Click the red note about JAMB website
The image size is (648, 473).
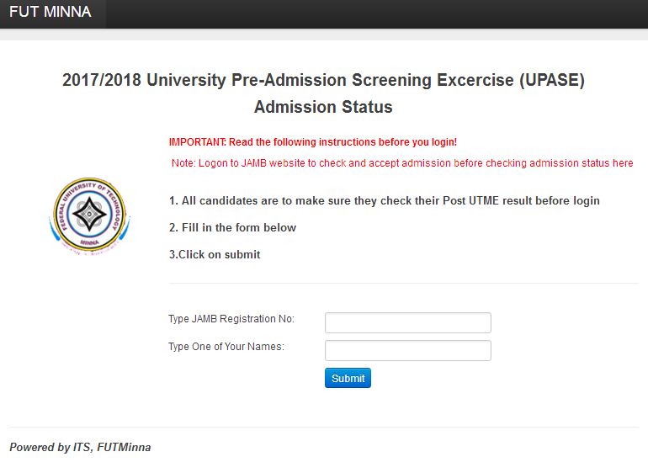click(x=402, y=163)
